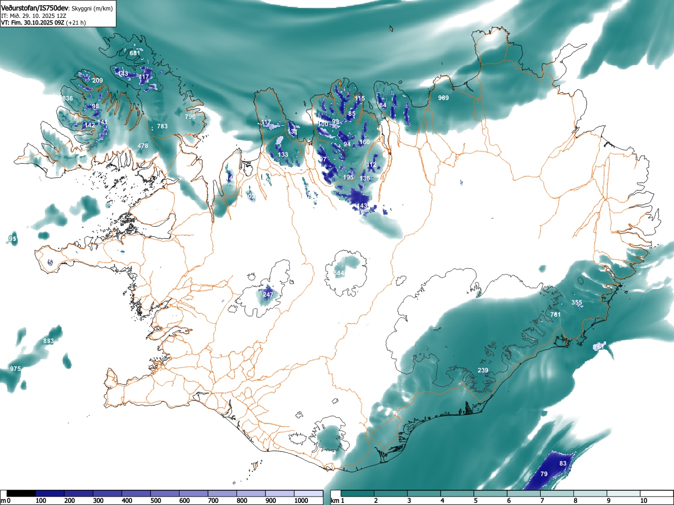Click the black 0–100 m legend swatch
The image size is (674, 505).
click(22, 493)
